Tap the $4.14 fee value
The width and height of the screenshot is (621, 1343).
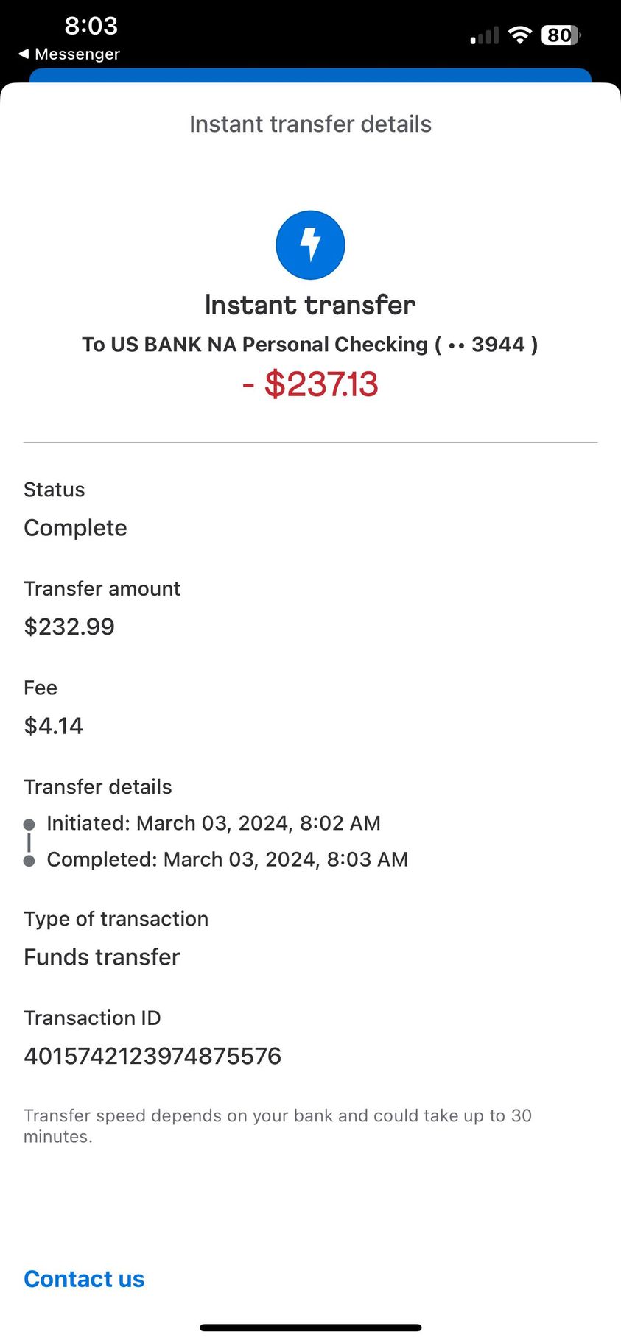point(54,726)
